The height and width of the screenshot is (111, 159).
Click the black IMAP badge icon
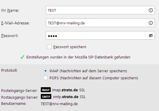[46, 90]
